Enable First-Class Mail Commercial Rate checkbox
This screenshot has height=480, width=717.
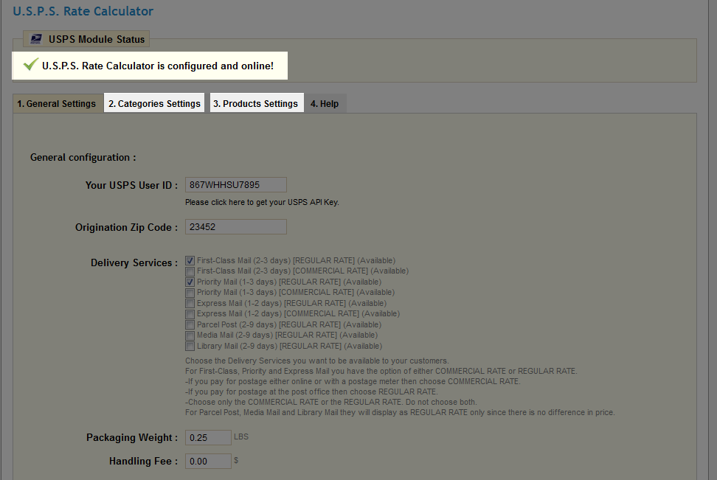190,271
